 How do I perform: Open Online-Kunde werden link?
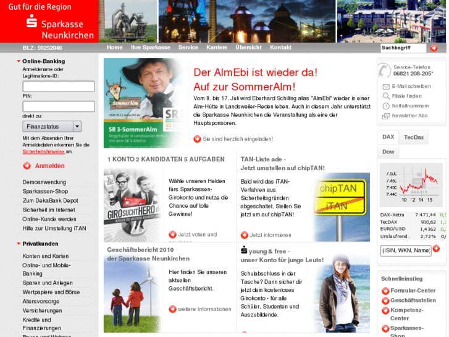pyautogui.click(x=49, y=219)
